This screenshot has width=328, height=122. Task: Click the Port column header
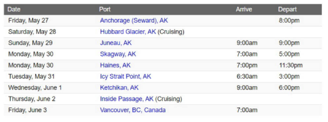pos(105,10)
